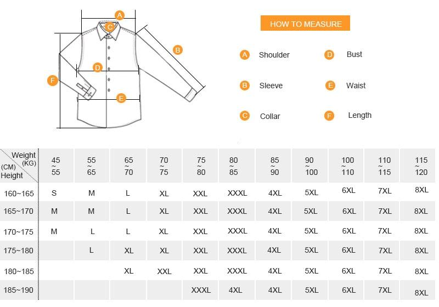Click the F length marker left of the shirt
The height and width of the screenshot is (307, 439).
pyautogui.click(x=53, y=81)
